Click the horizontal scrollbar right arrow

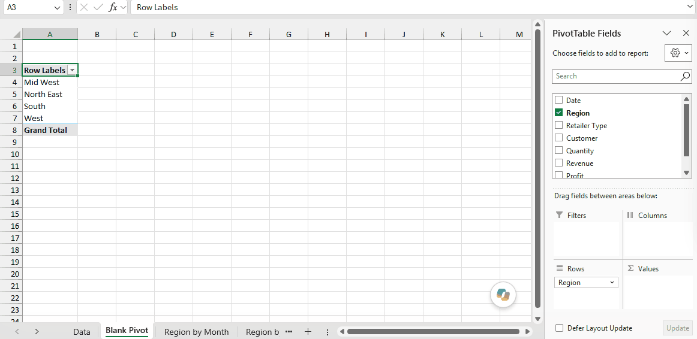click(528, 331)
